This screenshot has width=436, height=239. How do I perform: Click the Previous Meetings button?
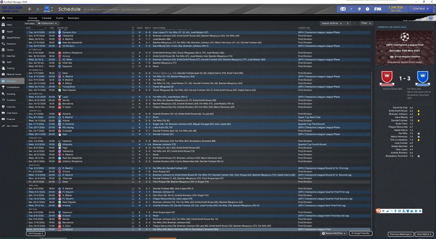click(x=401, y=234)
